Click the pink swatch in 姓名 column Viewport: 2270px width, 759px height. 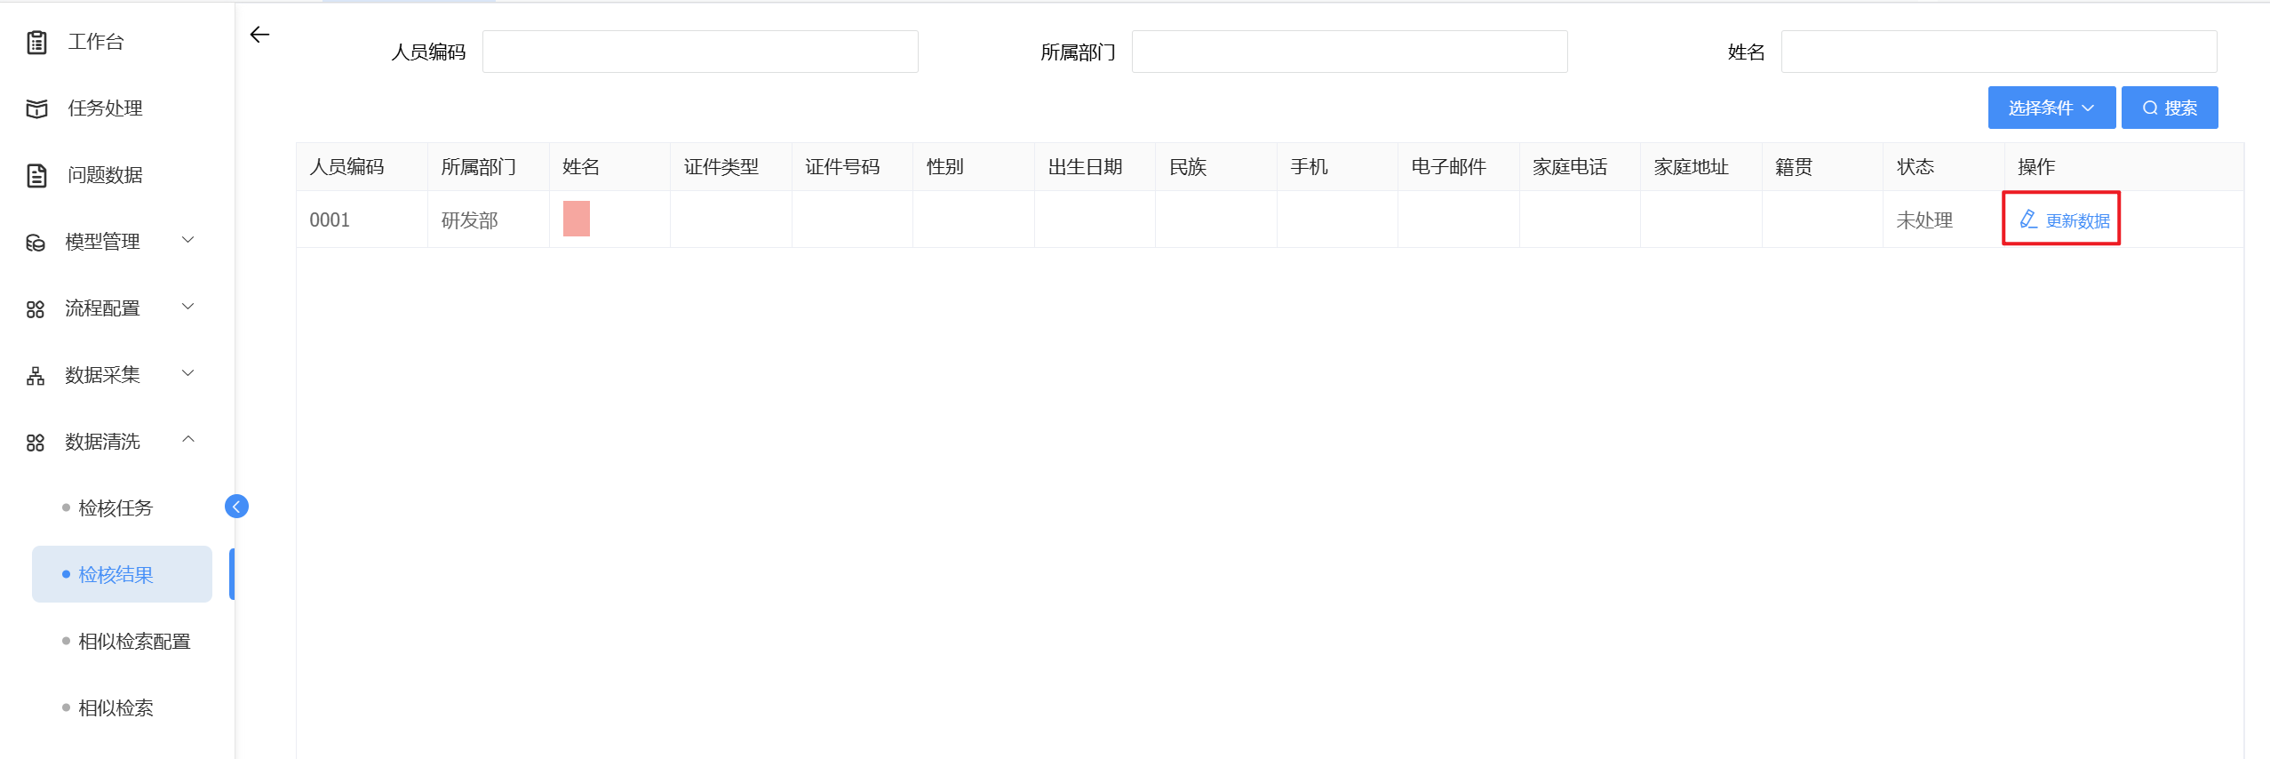coord(577,219)
